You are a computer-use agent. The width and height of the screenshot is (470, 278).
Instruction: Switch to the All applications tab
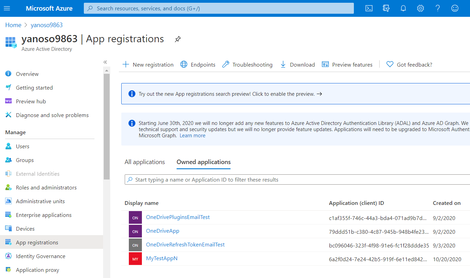(145, 162)
